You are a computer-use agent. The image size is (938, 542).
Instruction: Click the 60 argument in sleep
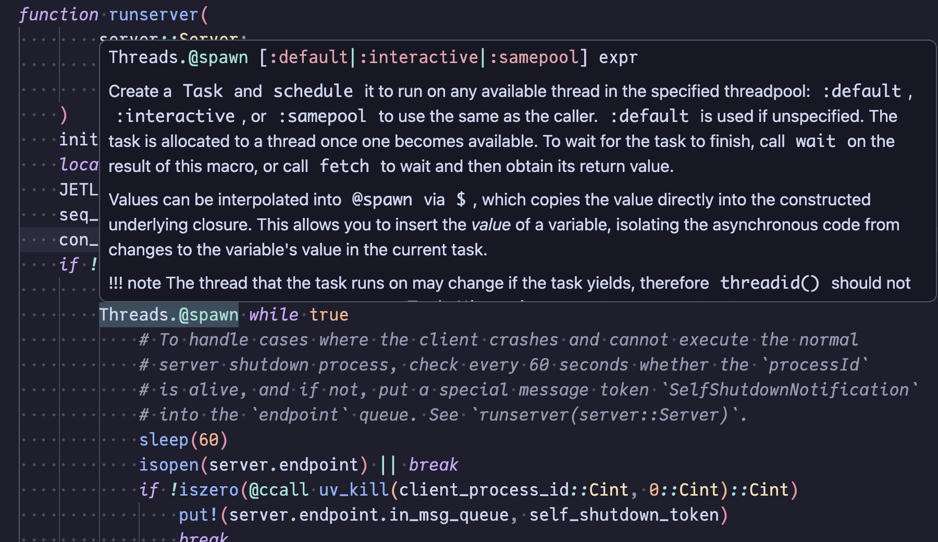tap(208, 440)
